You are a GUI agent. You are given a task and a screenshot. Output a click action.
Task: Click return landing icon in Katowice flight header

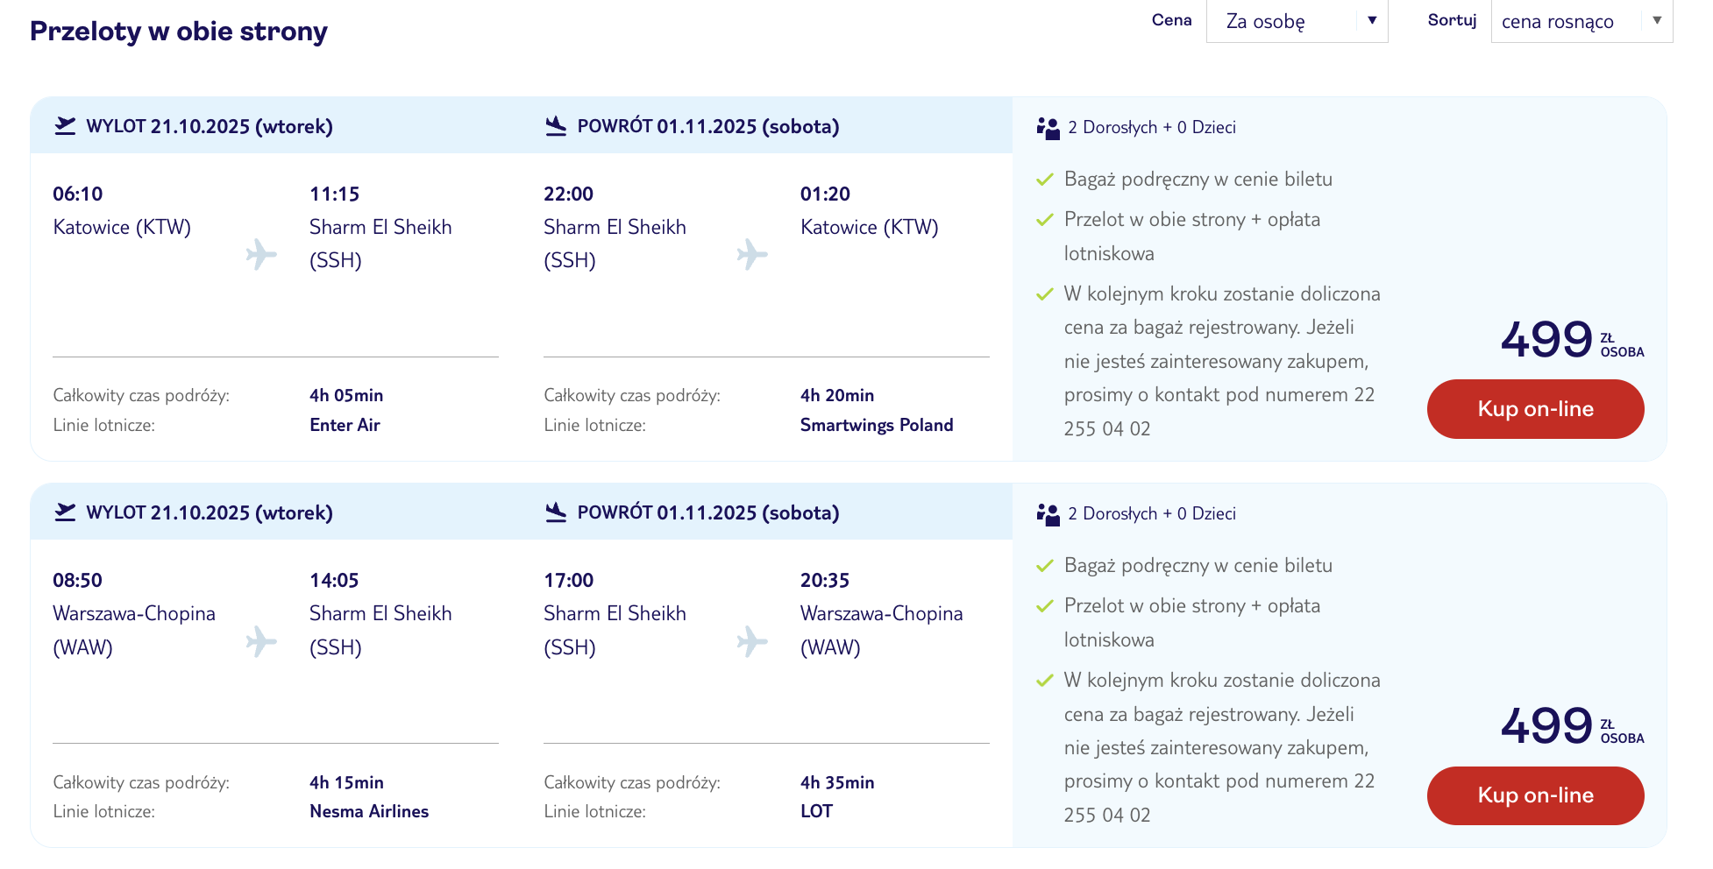[556, 126]
